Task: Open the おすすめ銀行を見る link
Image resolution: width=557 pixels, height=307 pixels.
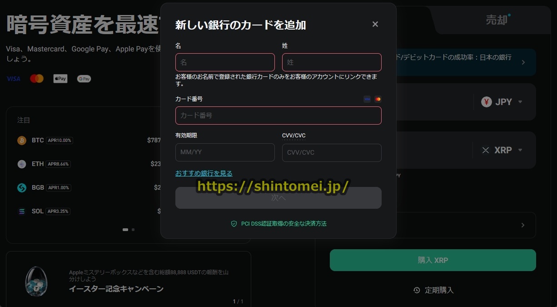Action: click(x=204, y=173)
